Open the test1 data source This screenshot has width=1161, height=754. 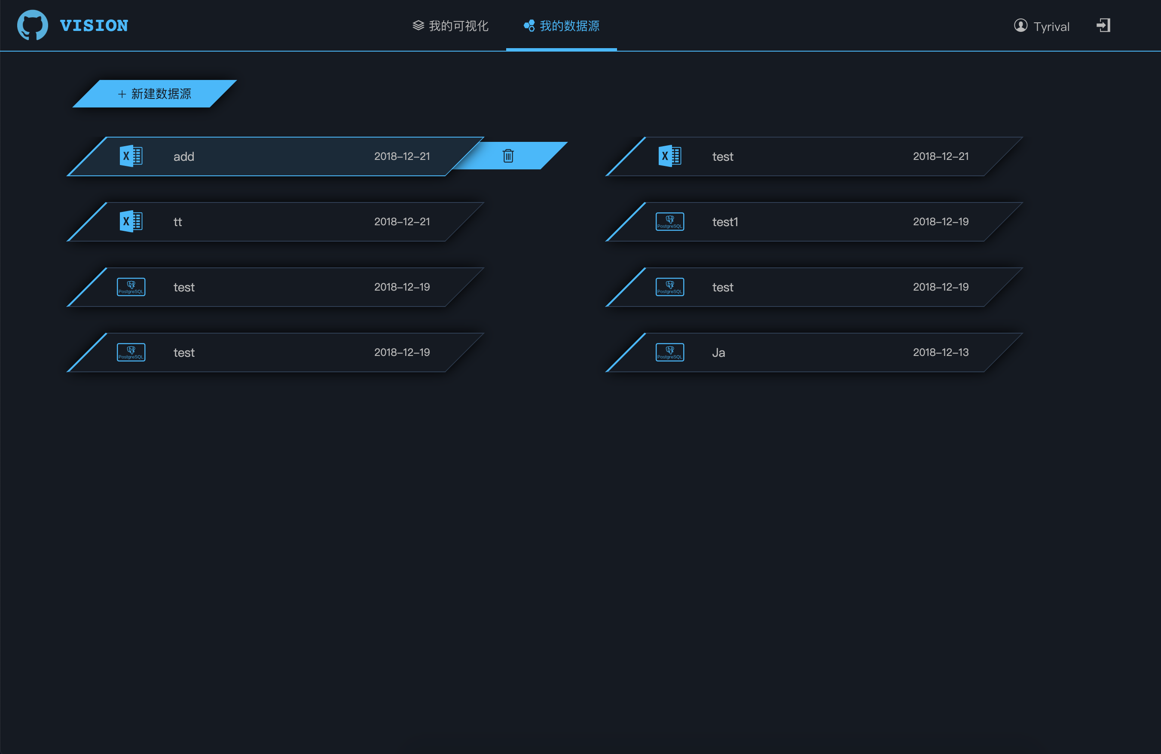725,222
